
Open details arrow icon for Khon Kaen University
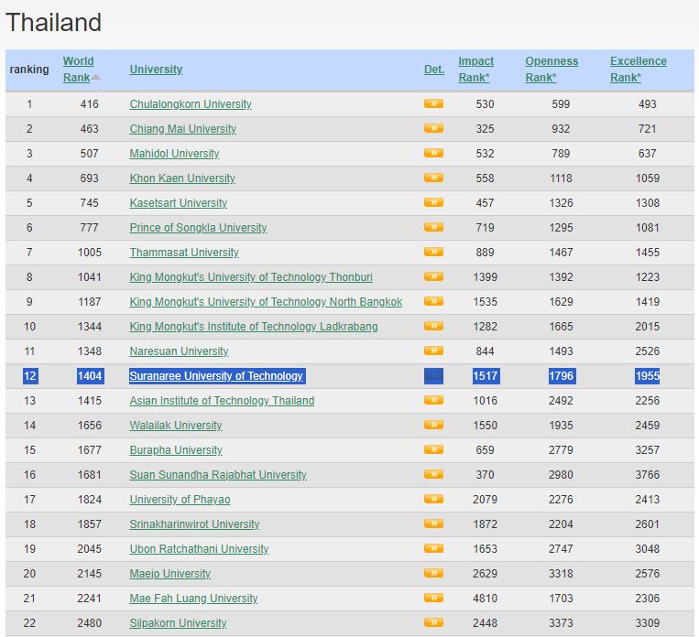click(x=433, y=178)
